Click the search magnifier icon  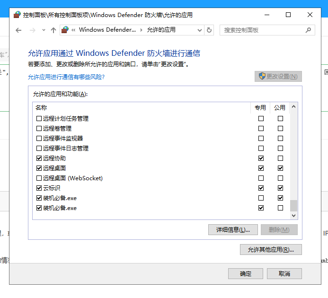pos(308,30)
